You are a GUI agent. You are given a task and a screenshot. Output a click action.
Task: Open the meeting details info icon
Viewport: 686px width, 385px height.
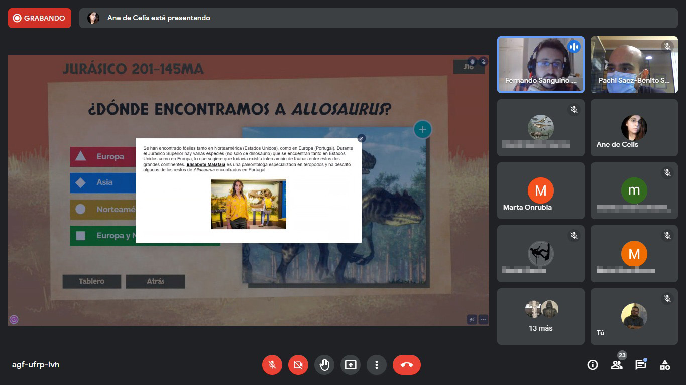593,365
